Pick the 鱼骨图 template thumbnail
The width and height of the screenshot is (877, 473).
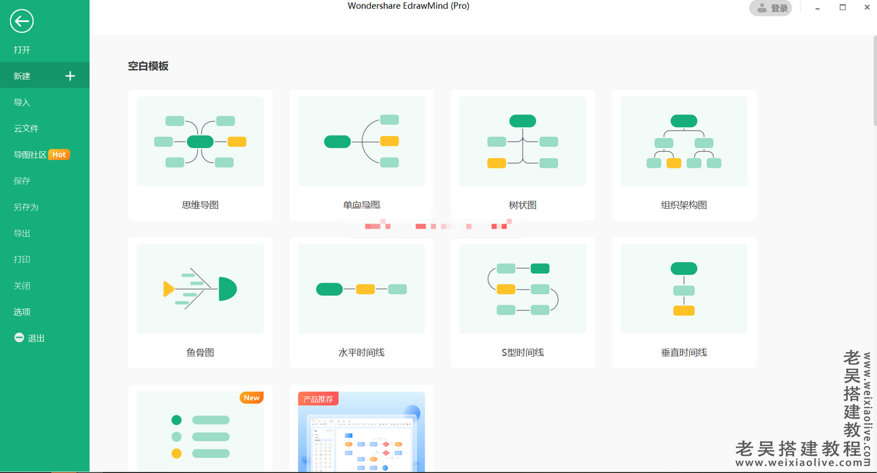[200, 289]
